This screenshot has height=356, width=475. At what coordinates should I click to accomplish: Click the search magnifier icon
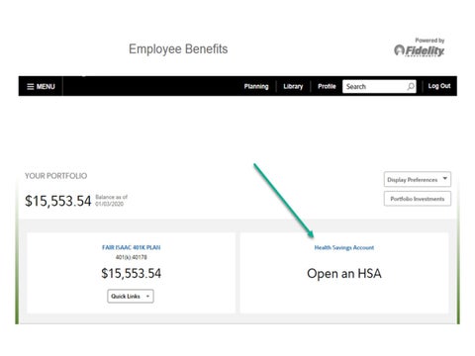click(411, 86)
